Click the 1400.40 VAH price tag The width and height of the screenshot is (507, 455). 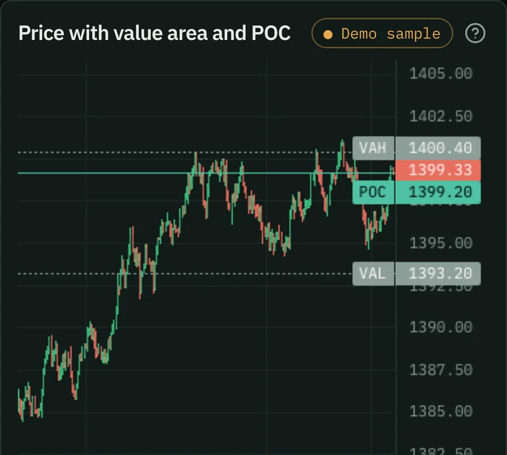tap(438, 148)
